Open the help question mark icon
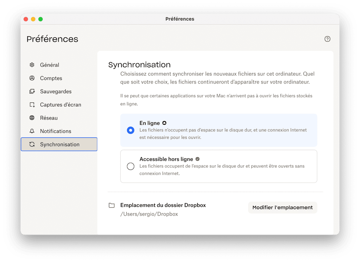This screenshot has width=360, height=262. (327, 39)
